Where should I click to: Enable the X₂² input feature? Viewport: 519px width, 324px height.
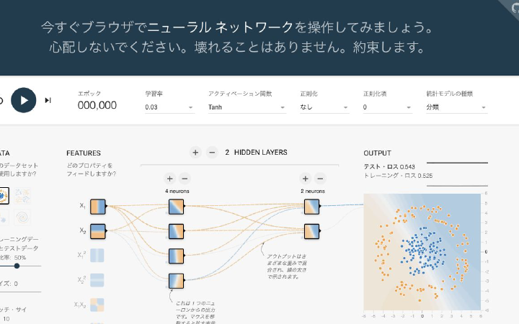pos(97,280)
